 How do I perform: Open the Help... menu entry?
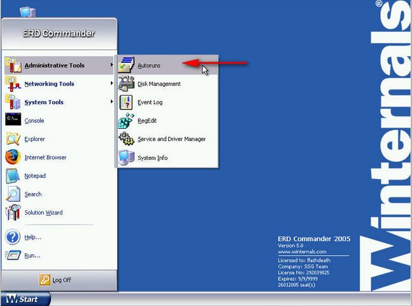click(x=59, y=237)
